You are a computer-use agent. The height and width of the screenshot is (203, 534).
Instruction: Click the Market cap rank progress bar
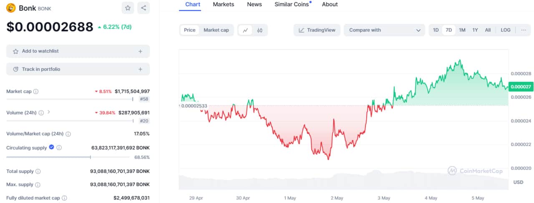coord(70,99)
